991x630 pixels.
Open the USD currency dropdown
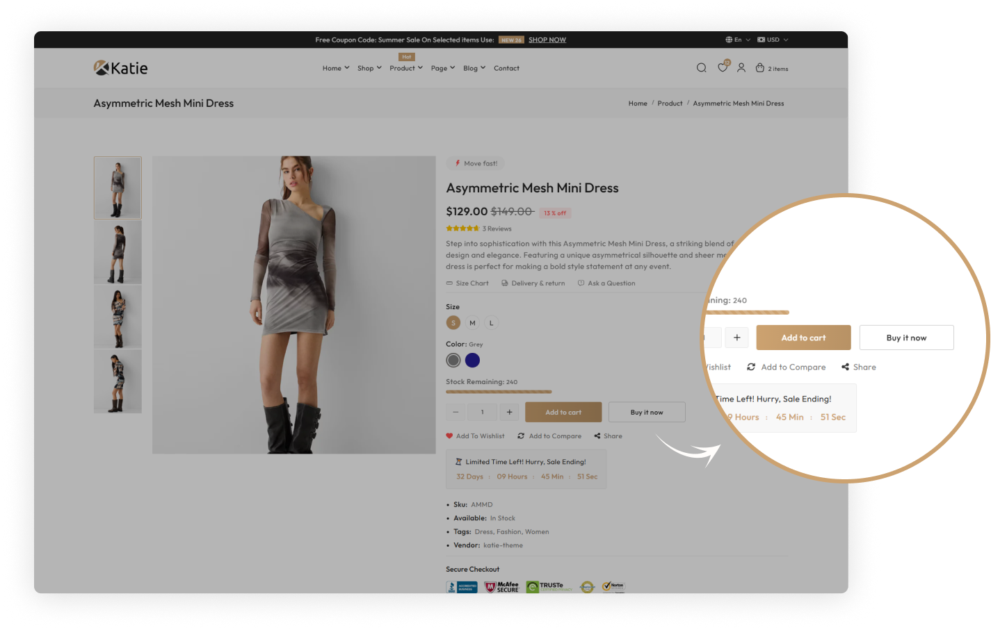click(773, 40)
